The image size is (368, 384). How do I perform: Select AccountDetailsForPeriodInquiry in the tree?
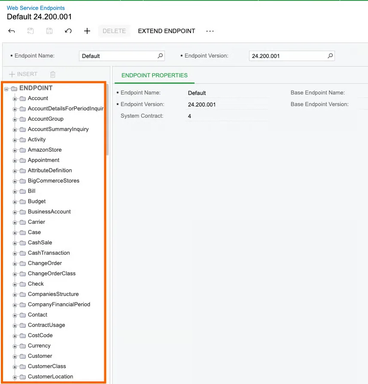tap(66, 109)
